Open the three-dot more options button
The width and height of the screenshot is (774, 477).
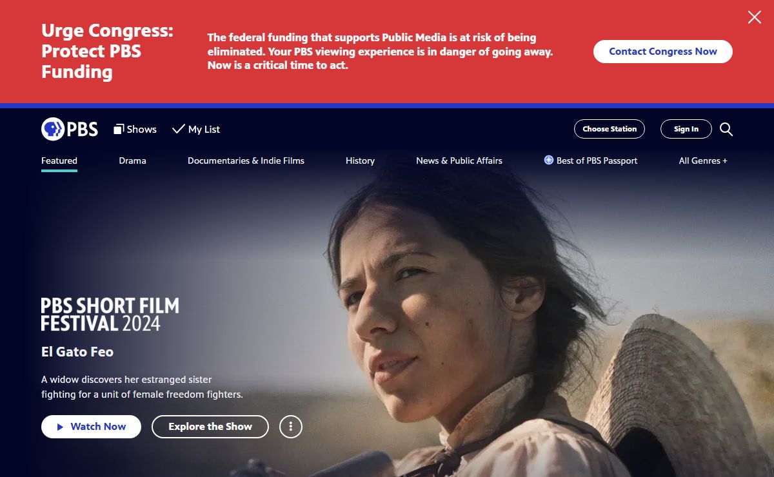tap(291, 427)
